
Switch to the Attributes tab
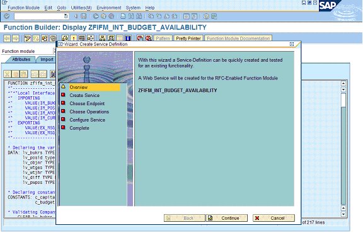point(21,59)
